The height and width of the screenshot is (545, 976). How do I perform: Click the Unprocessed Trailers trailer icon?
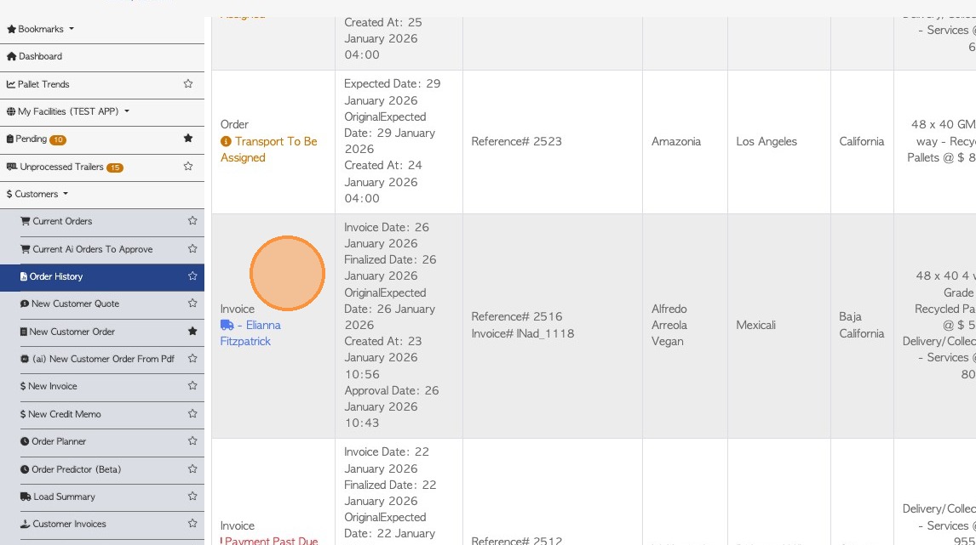coord(12,167)
